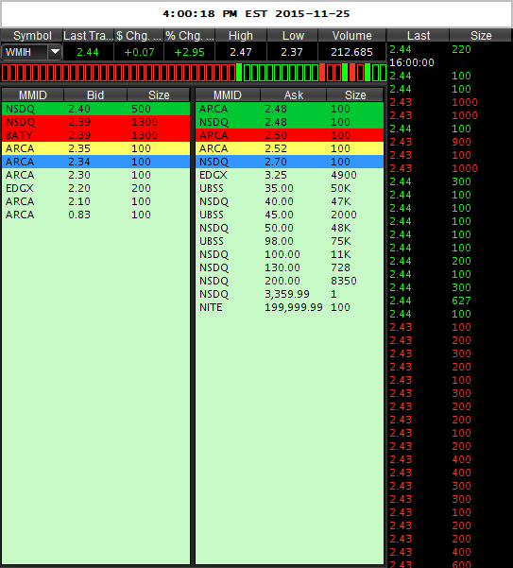
Task: Click the MMID header of bid table
Action: [x=33, y=95]
